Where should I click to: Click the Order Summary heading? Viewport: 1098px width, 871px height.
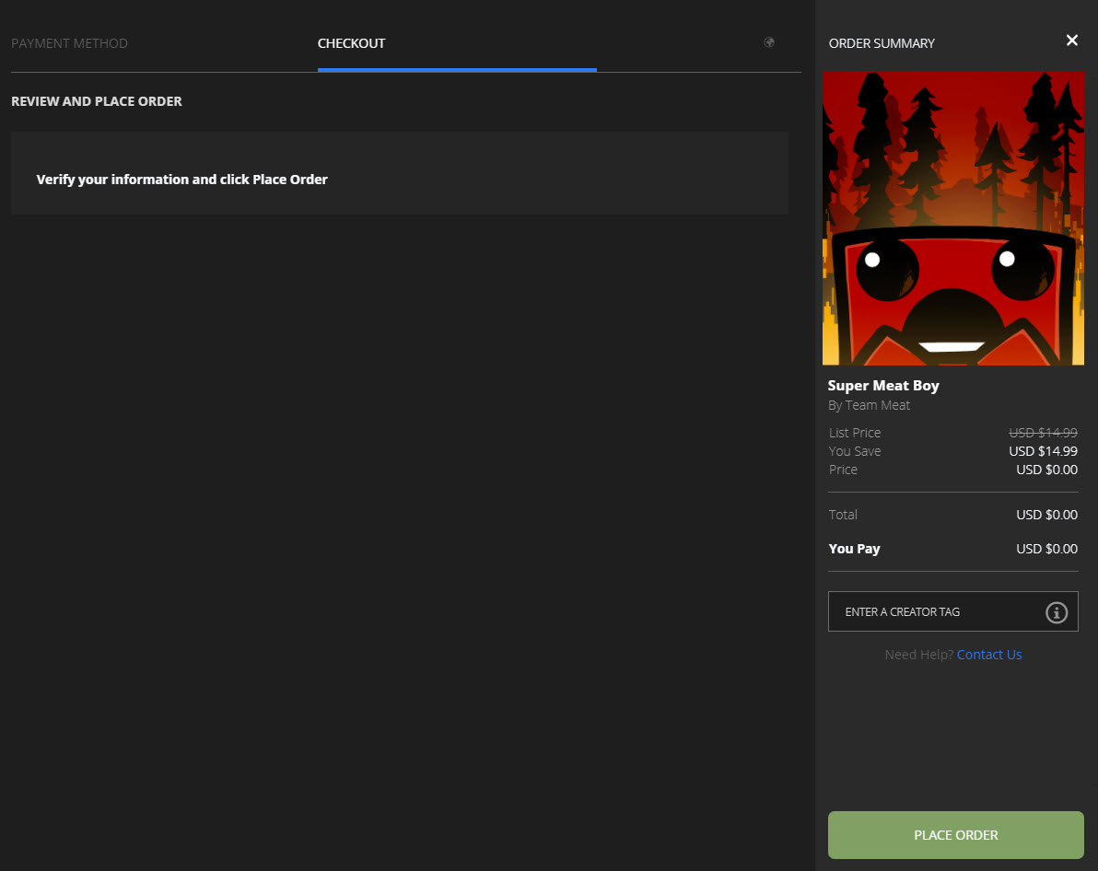coord(882,43)
